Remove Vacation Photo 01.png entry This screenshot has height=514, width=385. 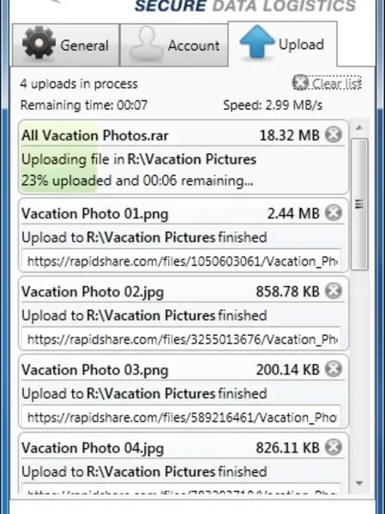334,213
